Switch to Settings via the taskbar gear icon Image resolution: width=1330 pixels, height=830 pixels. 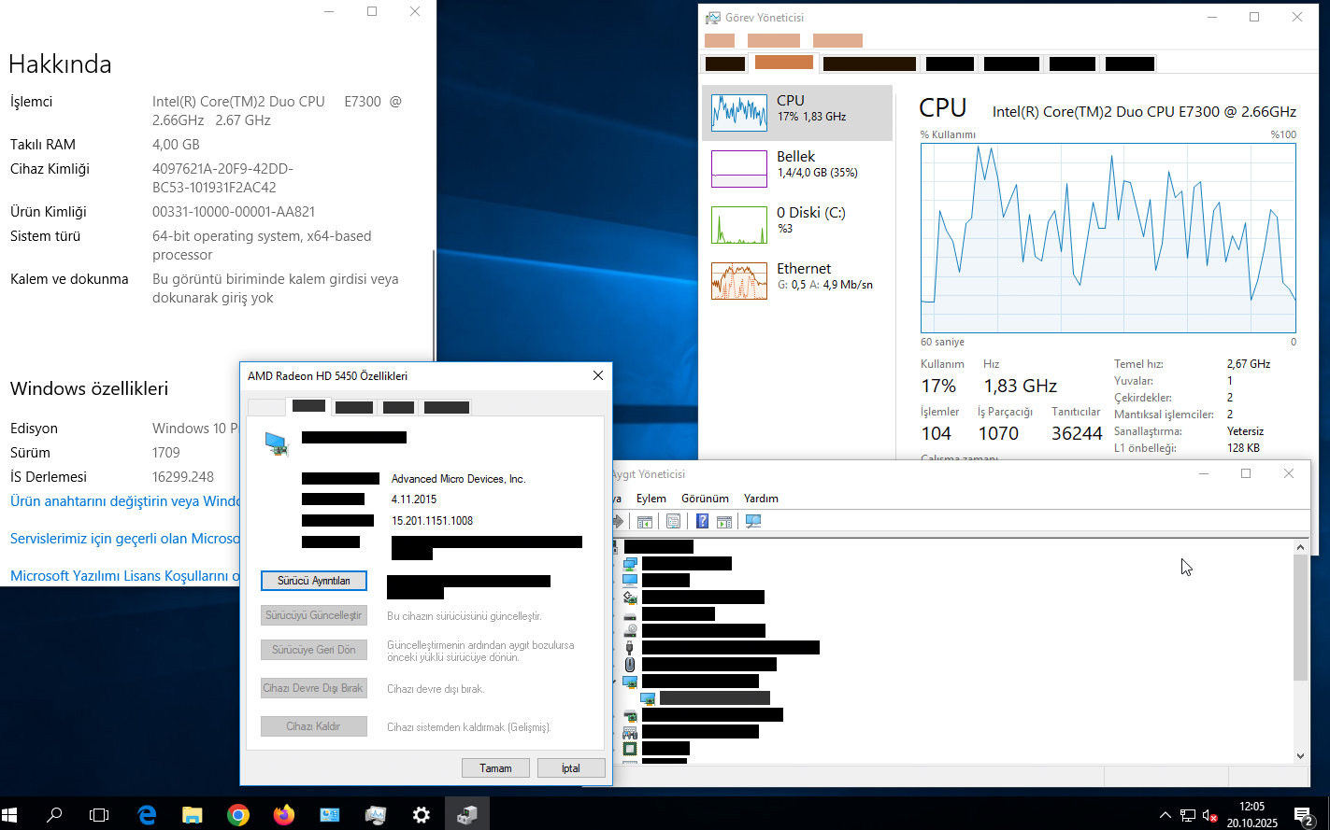(422, 814)
